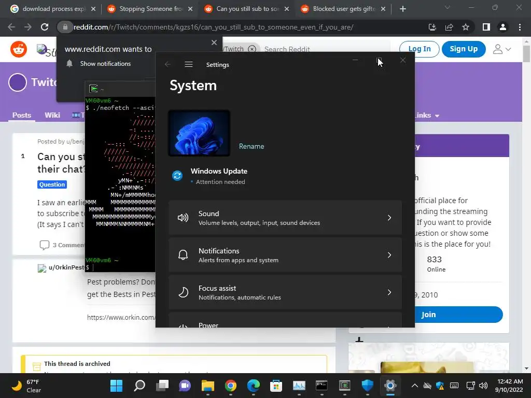
Task: Open Microsoft Edge from taskbar
Action: point(253,386)
